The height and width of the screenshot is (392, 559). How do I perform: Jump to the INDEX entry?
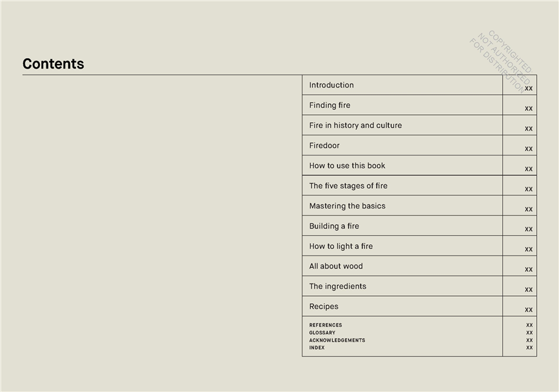pos(317,348)
